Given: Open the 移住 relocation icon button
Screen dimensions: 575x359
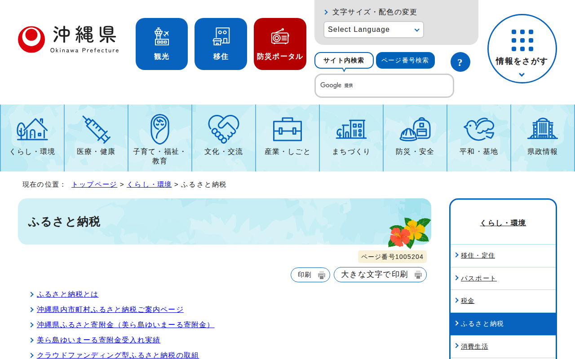Looking at the screenshot, I should tap(221, 44).
